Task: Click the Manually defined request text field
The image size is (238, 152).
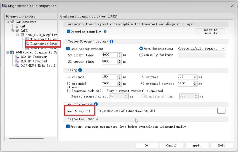Action: 201,55
